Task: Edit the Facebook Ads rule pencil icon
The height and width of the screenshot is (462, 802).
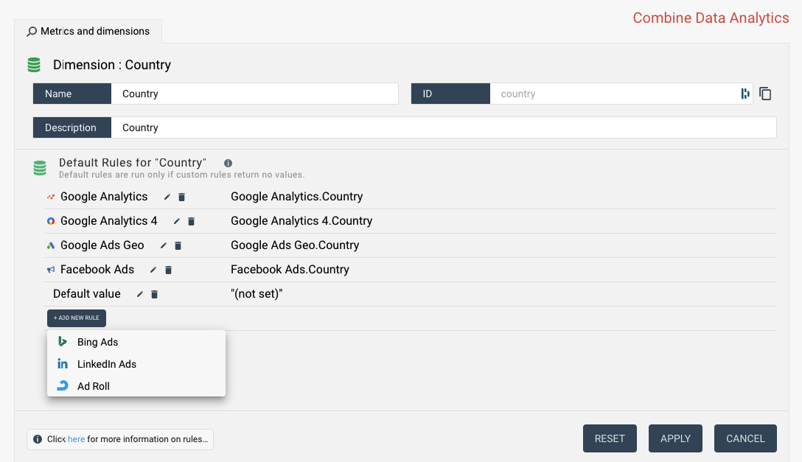Action: (x=153, y=270)
